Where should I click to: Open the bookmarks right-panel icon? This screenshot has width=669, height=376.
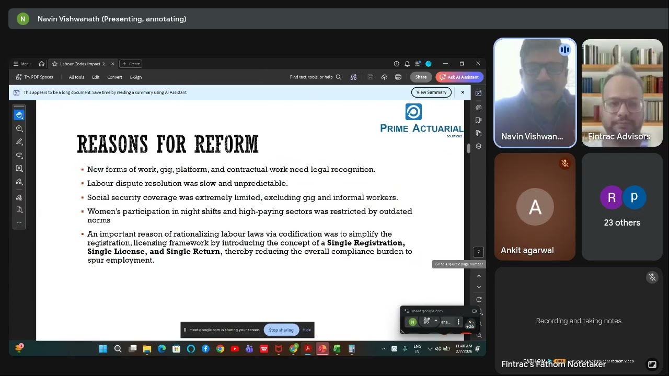tap(478, 120)
